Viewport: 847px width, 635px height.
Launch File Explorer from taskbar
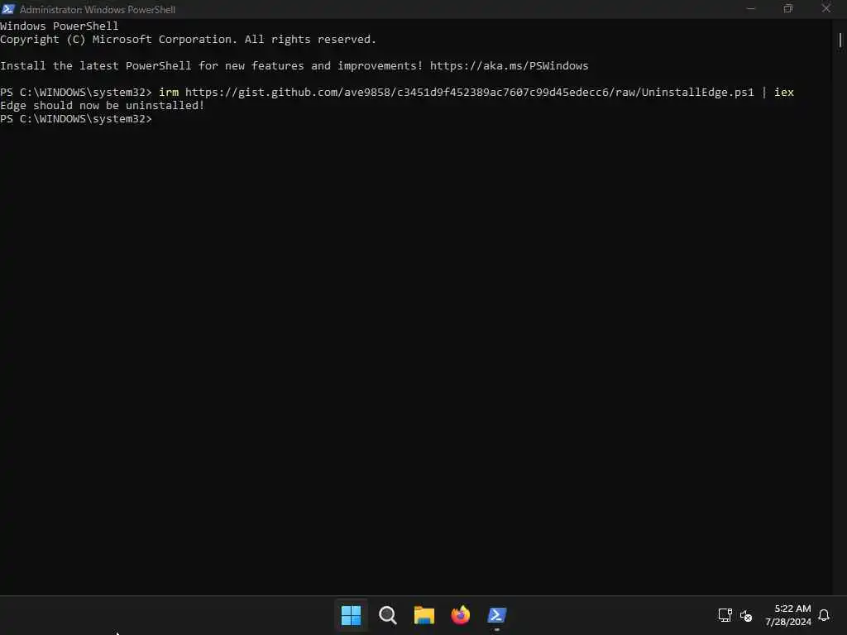[x=424, y=615]
